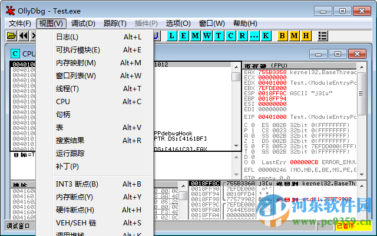
Task: Select 搜索结果 menu entry
Action: click(94, 141)
